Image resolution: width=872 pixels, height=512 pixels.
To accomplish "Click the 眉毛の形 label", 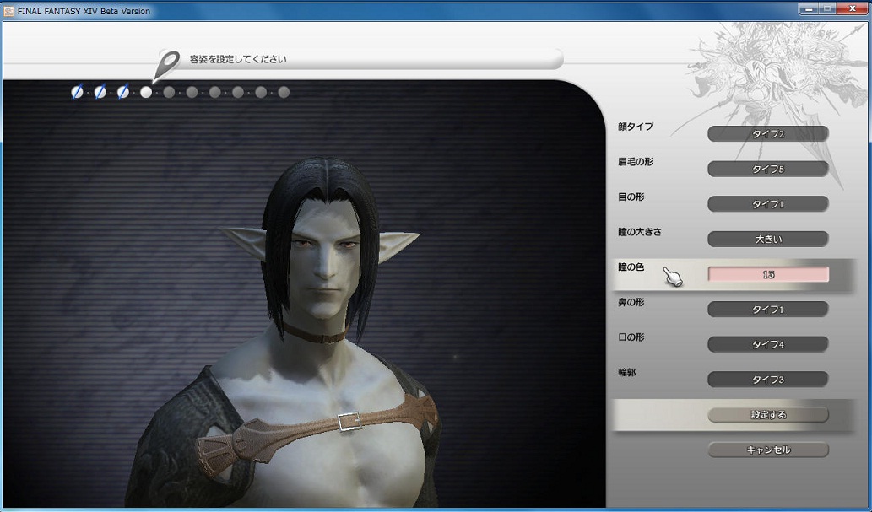I will pyautogui.click(x=636, y=162).
